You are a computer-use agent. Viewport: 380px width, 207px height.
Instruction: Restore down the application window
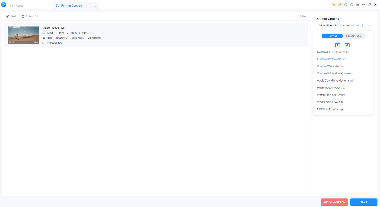click(x=369, y=5)
